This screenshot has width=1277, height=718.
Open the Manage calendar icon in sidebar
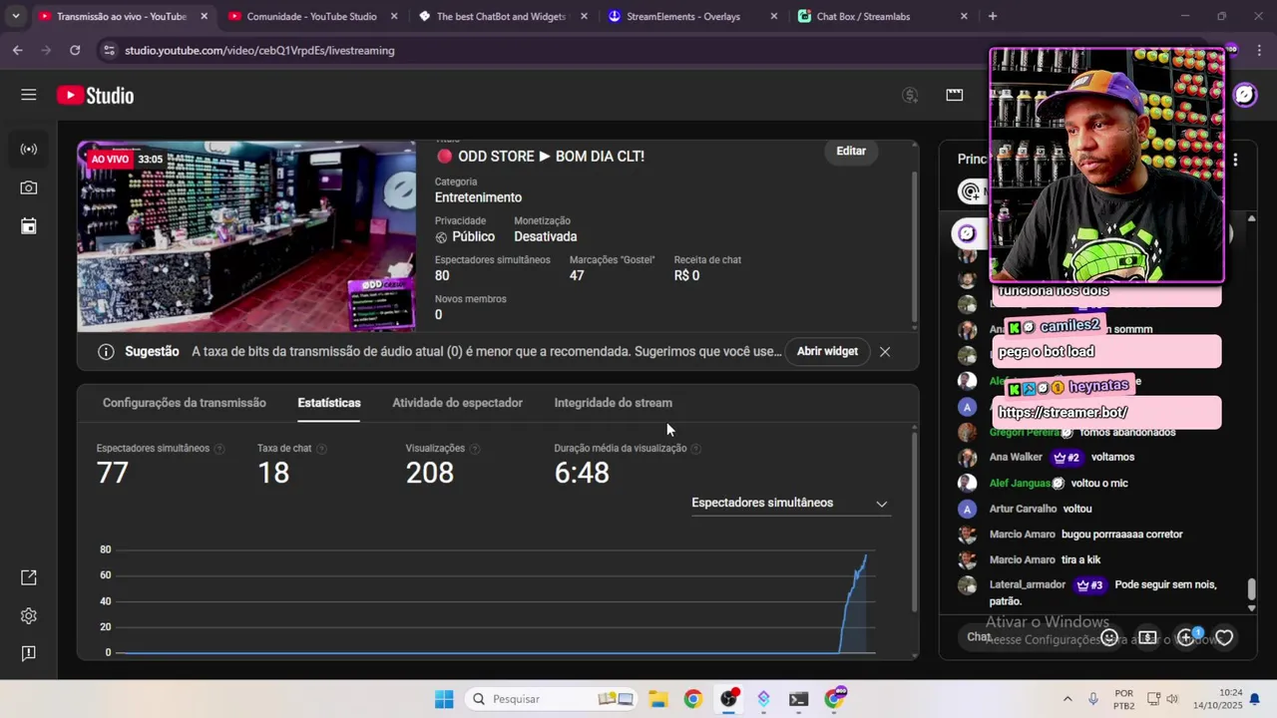29,226
